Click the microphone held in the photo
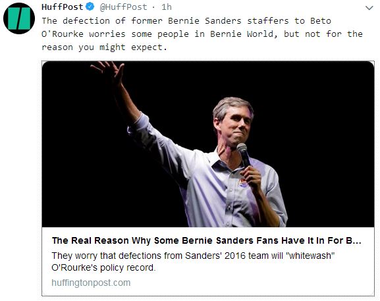Screen dimensions: 380x301 pos(244,154)
